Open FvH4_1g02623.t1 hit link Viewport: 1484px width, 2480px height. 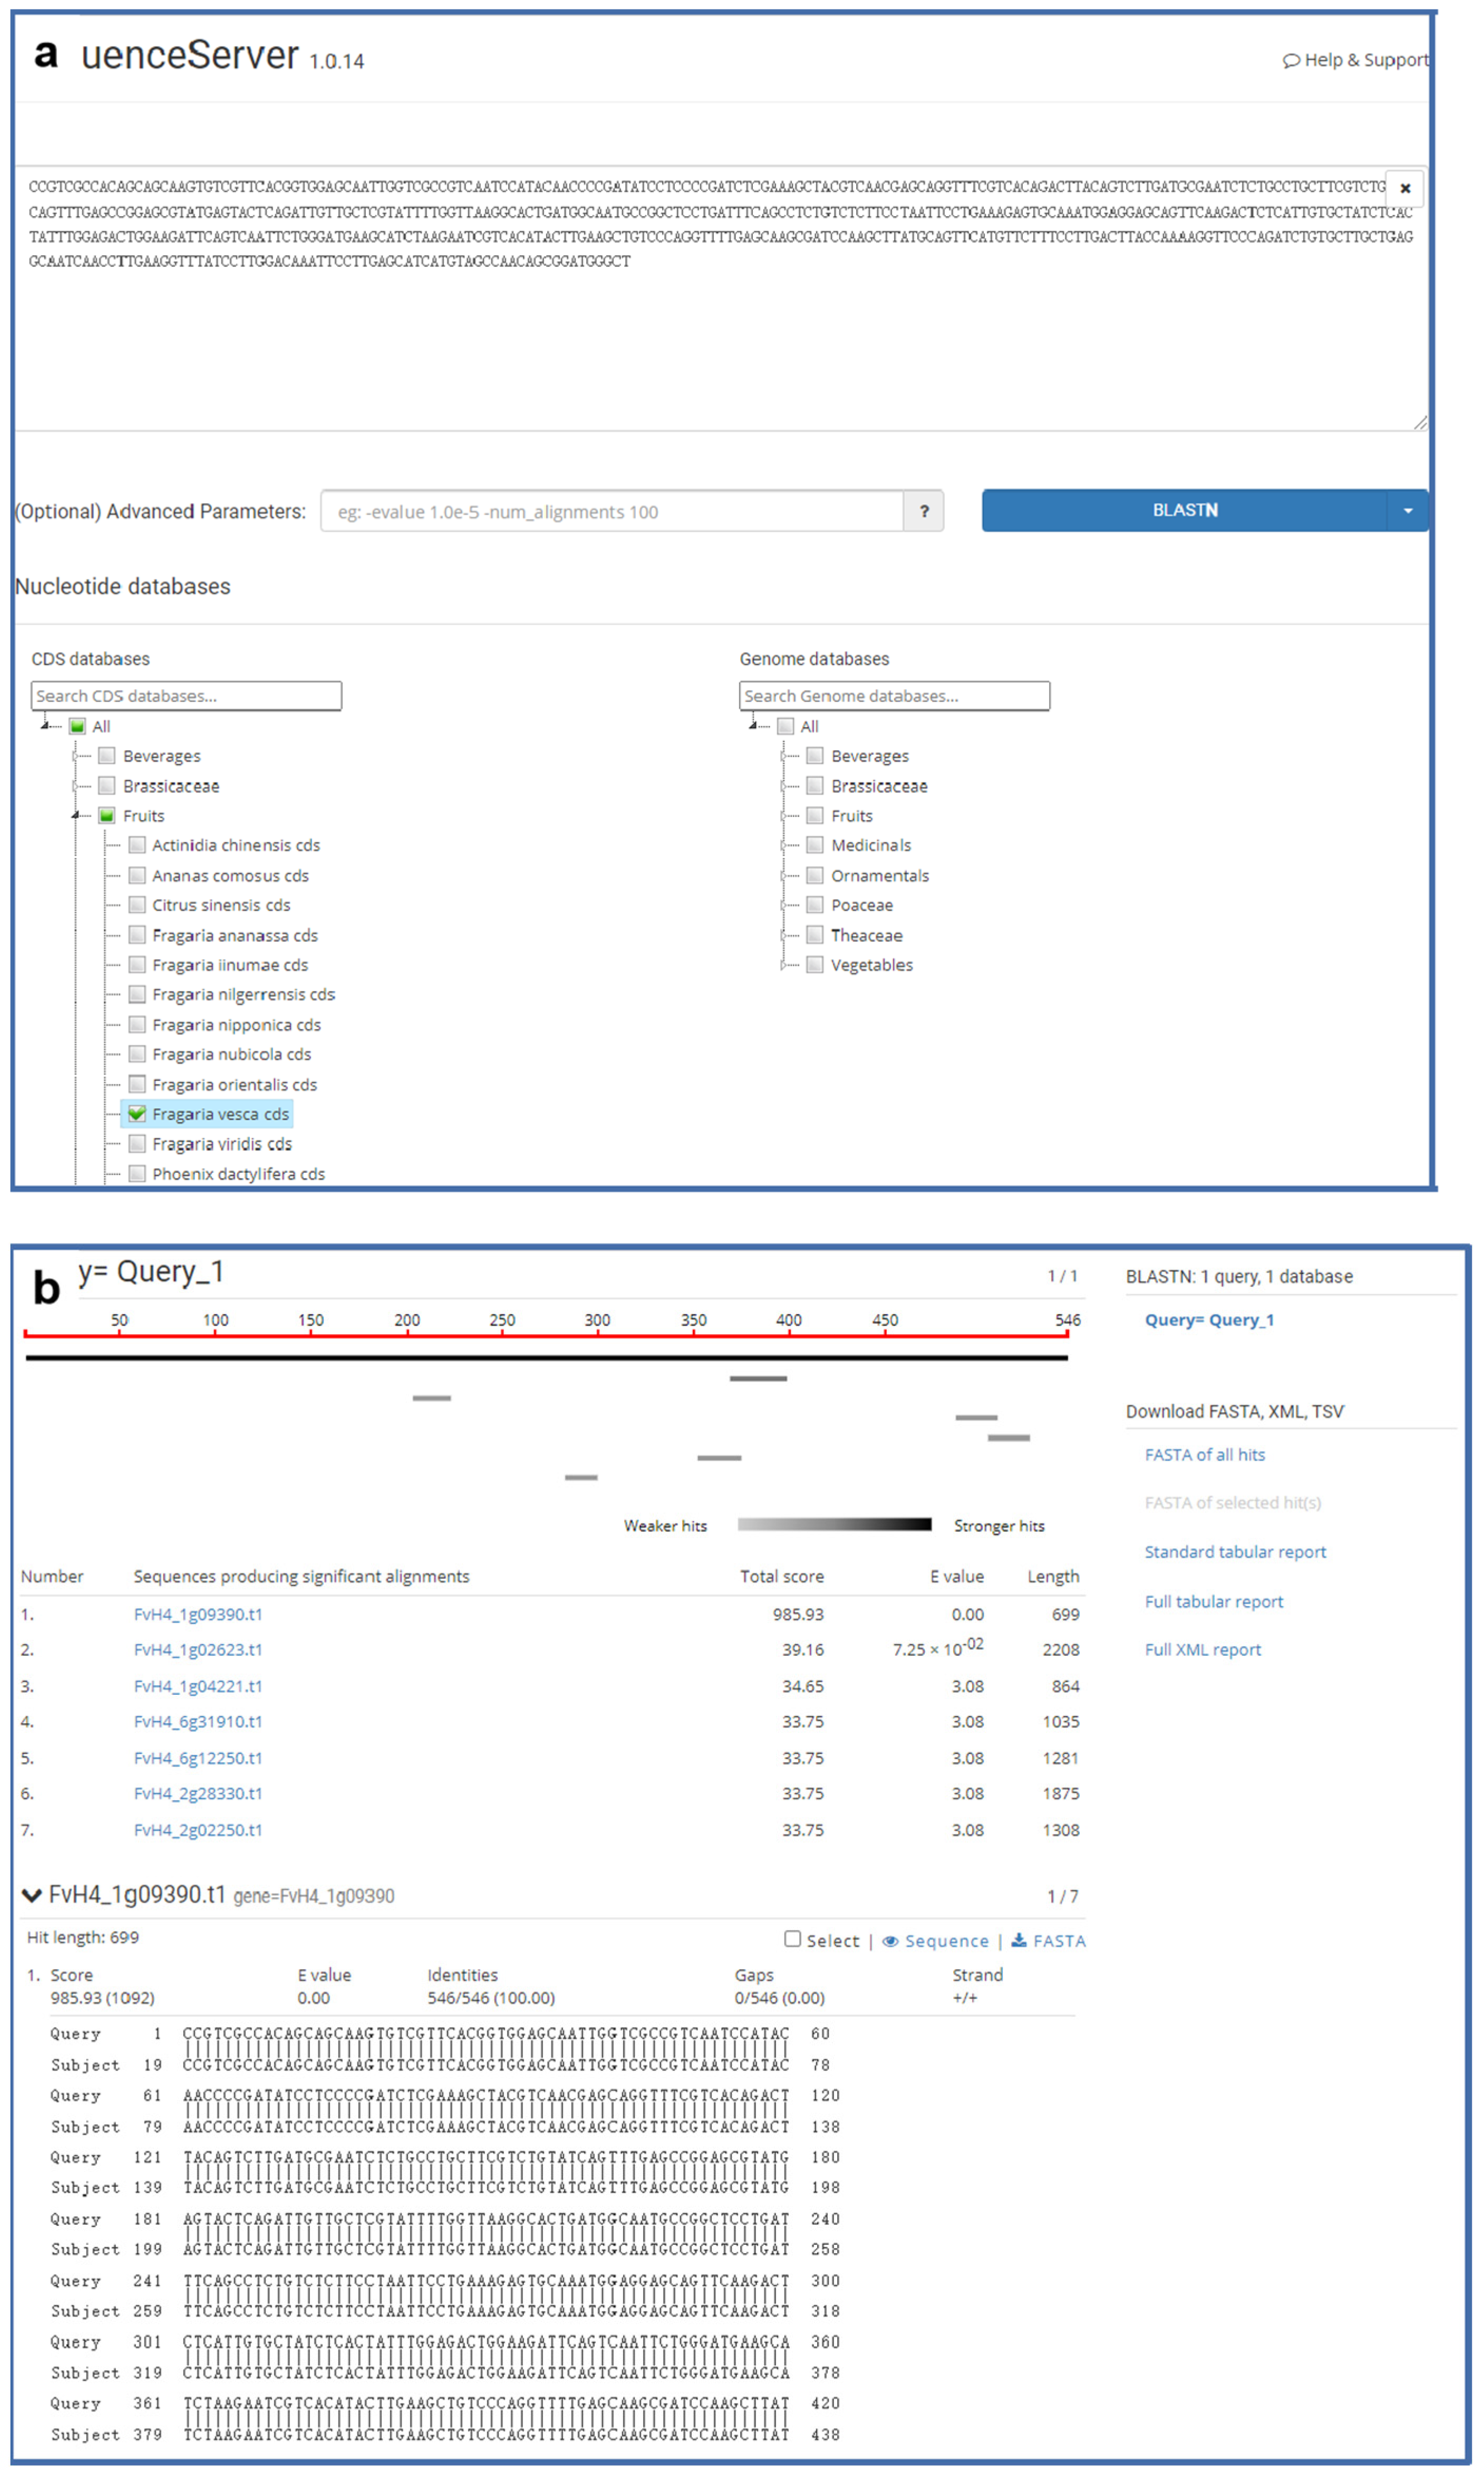198,1650
